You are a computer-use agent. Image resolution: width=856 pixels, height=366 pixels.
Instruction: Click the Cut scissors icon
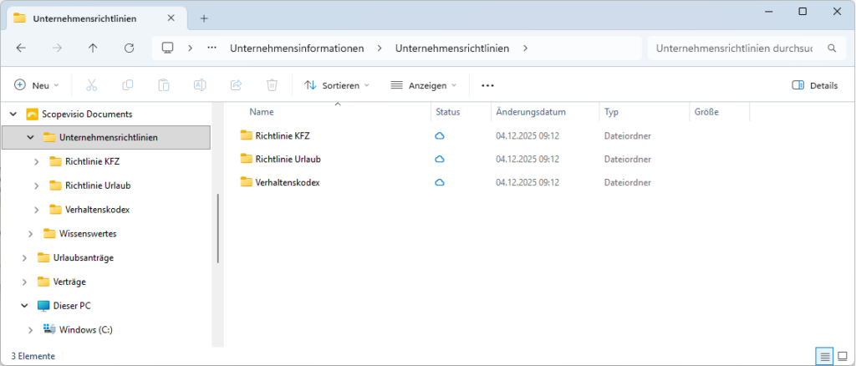(x=92, y=85)
